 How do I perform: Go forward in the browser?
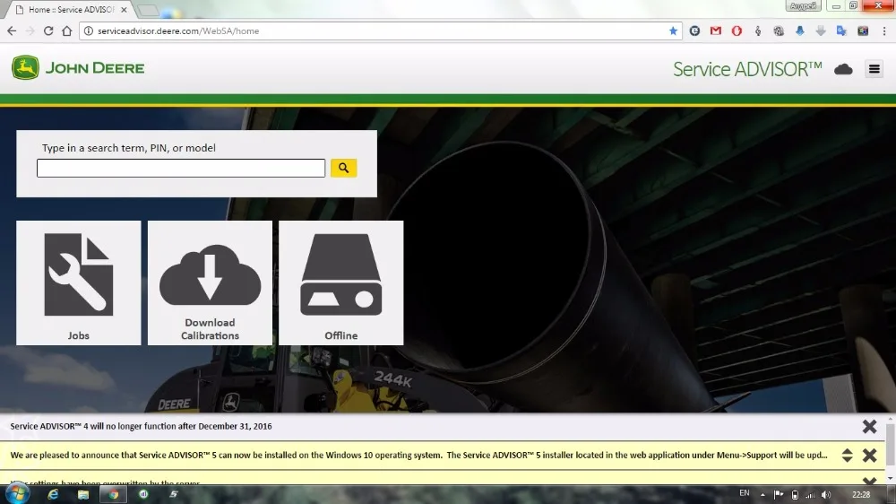click(30, 30)
